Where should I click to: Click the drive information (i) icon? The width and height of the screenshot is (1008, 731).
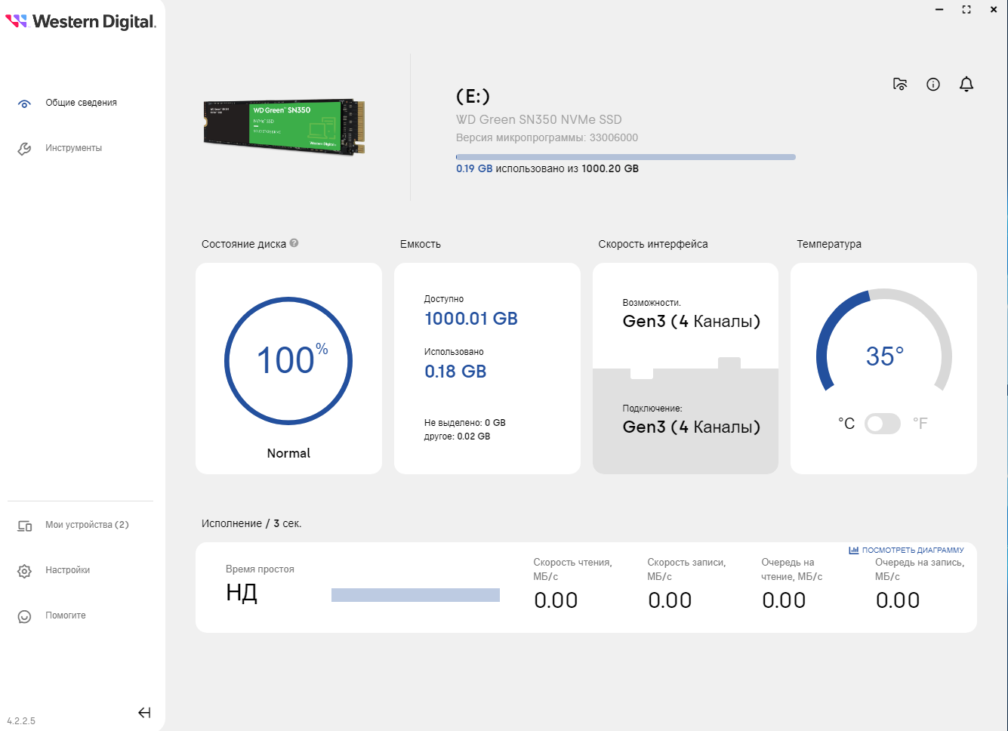(x=933, y=84)
